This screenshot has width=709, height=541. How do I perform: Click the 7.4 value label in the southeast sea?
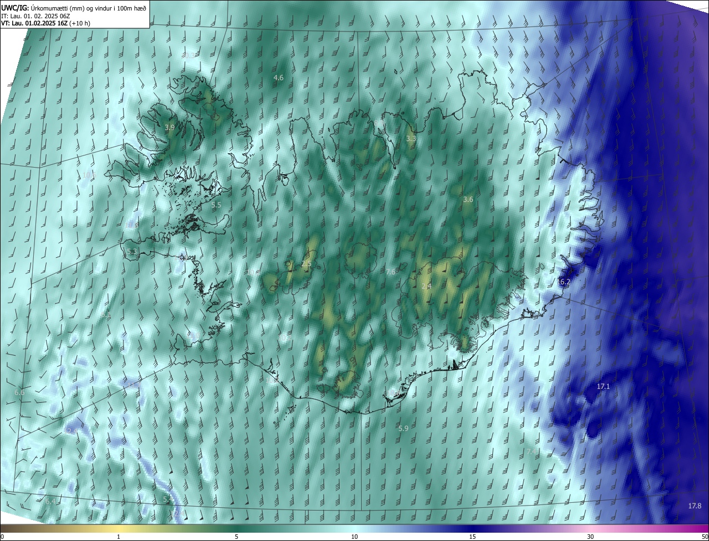tap(530, 452)
